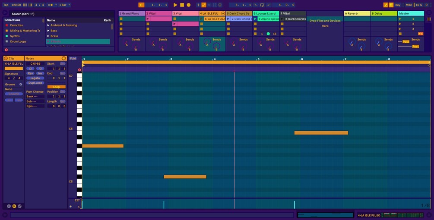Expand the Brass folder
This screenshot has width=434, height=220.
(x=48, y=36)
